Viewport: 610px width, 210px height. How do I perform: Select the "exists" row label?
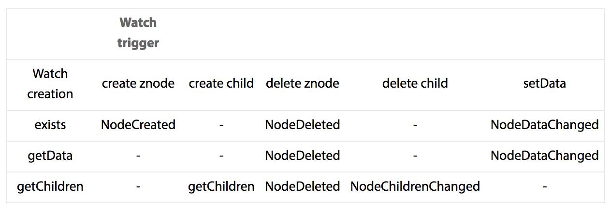(x=50, y=125)
